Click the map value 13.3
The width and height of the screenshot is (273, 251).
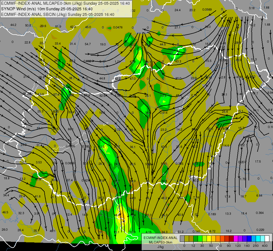tap(228, 214)
